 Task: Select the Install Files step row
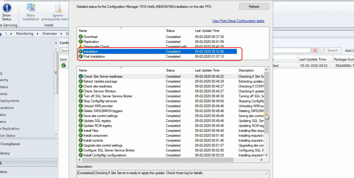(x=171, y=131)
